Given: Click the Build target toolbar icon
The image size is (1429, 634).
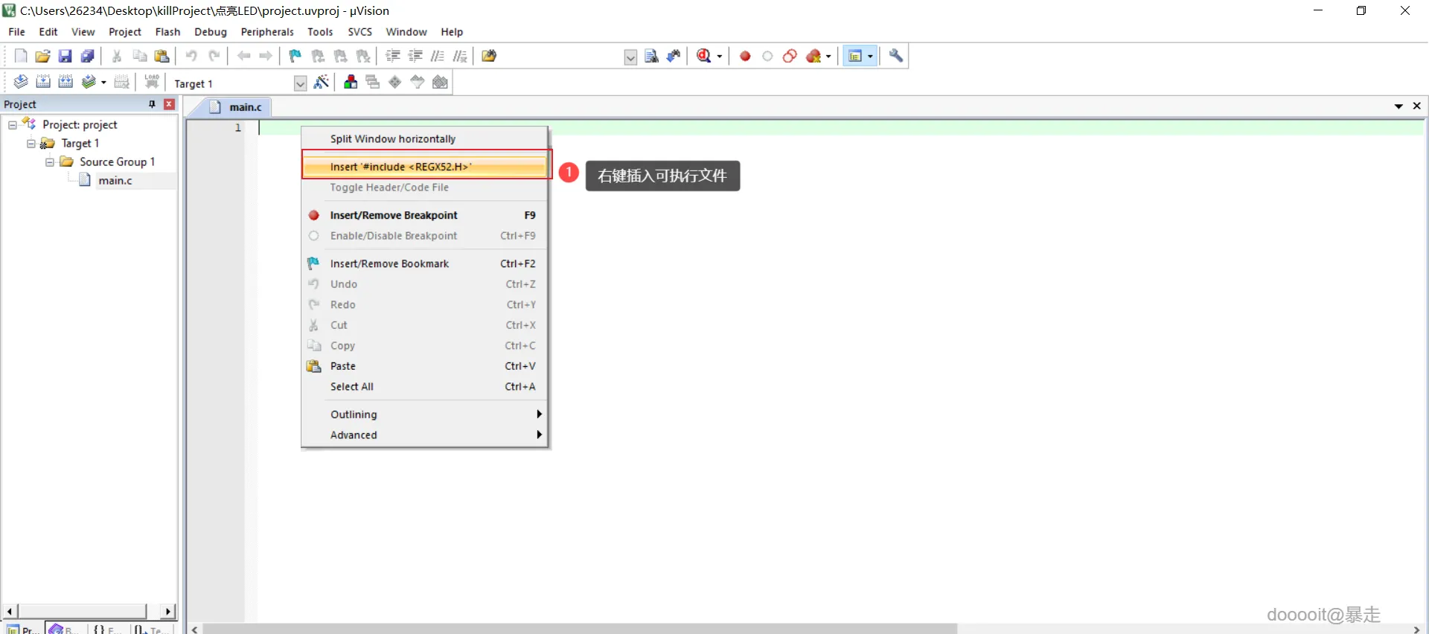Looking at the screenshot, I should [x=43, y=82].
